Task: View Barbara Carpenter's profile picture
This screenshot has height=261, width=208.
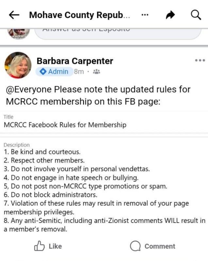Action: [x=18, y=65]
